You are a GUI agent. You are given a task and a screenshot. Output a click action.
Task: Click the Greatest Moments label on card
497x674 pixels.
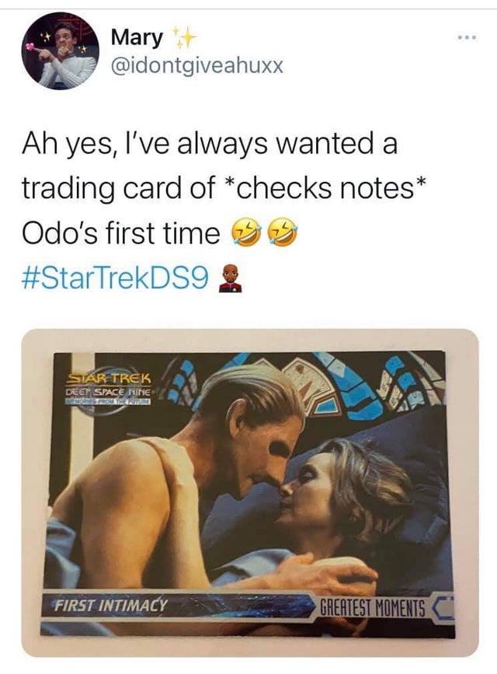point(373,608)
